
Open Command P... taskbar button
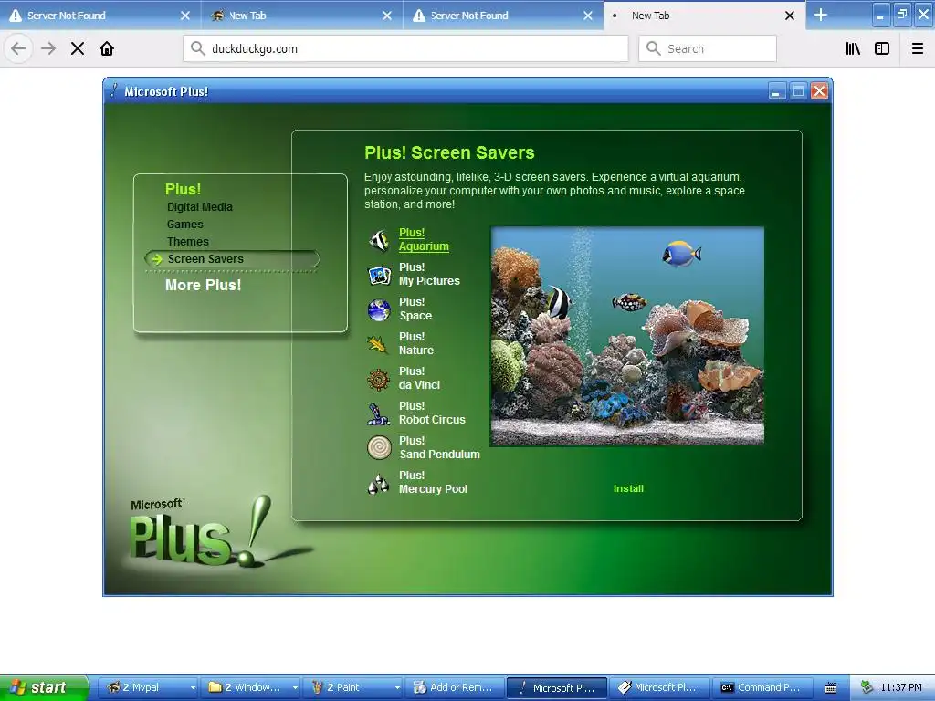coord(762,687)
